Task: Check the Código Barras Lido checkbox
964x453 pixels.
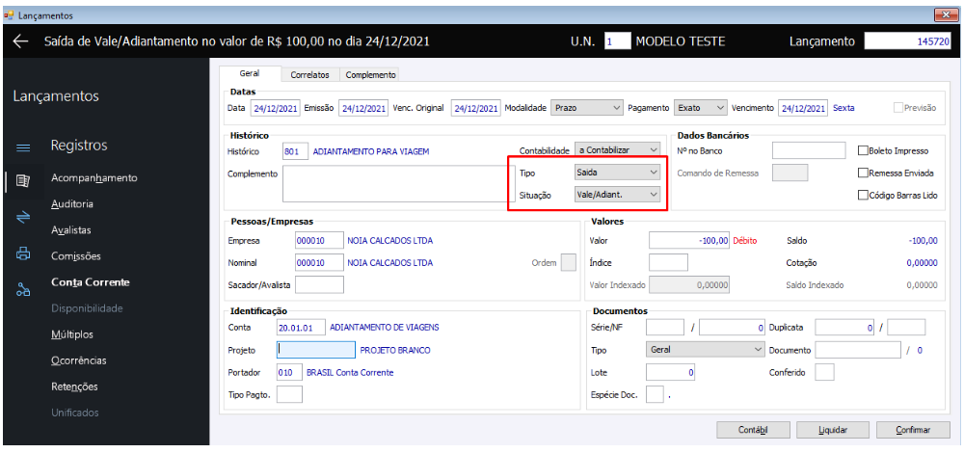Action: click(863, 196)
